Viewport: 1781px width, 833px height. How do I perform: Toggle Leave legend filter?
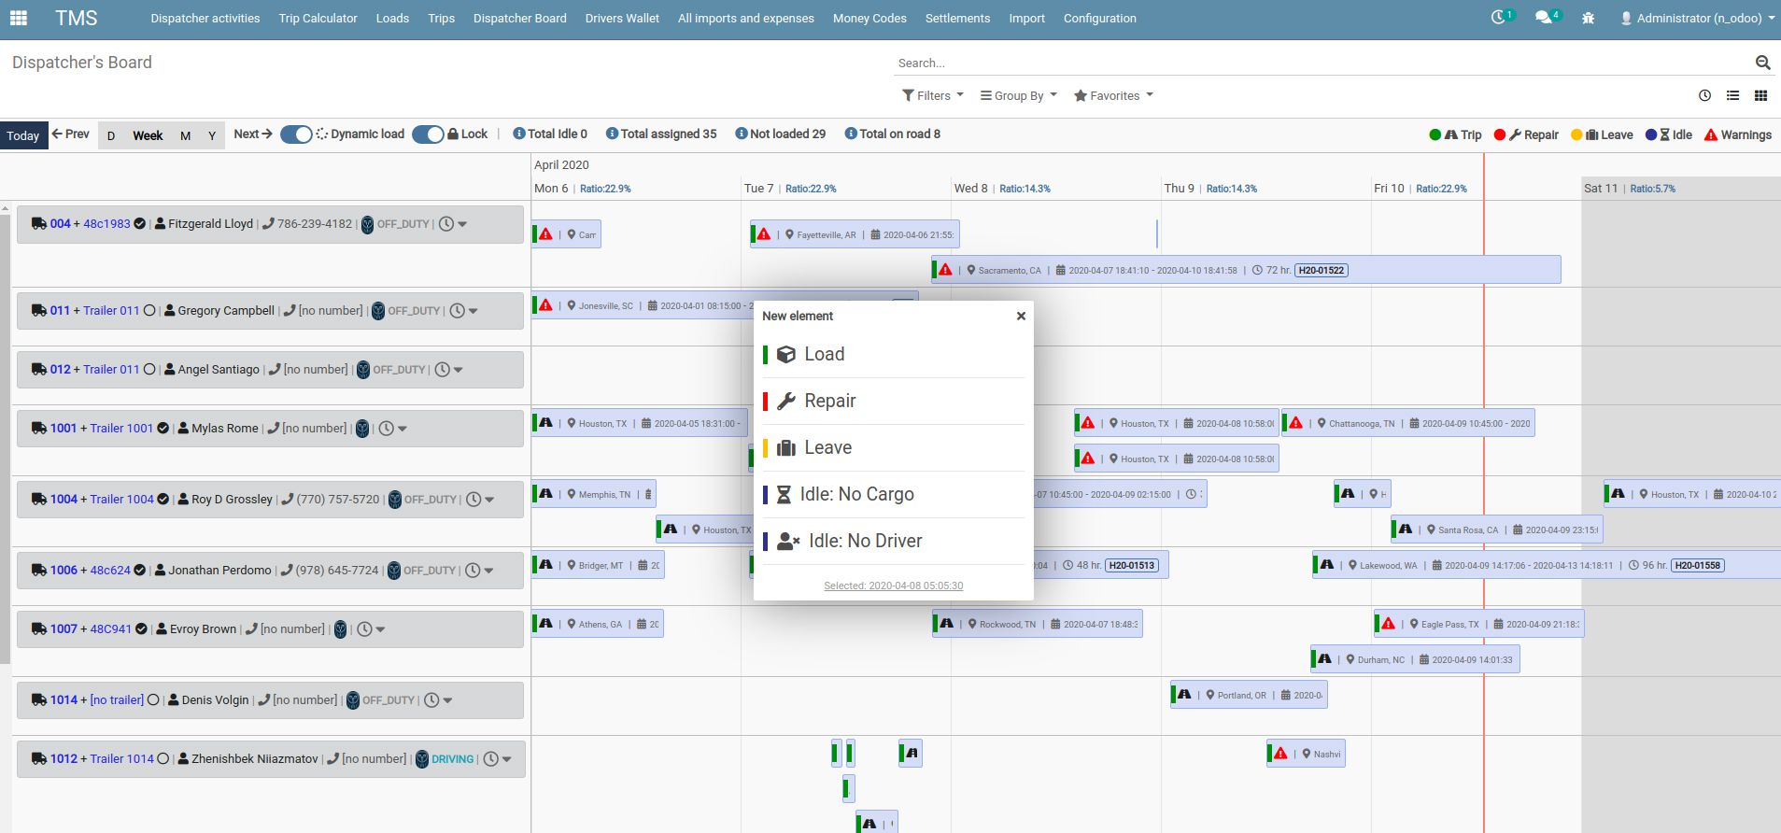[x=1602, y=134]
